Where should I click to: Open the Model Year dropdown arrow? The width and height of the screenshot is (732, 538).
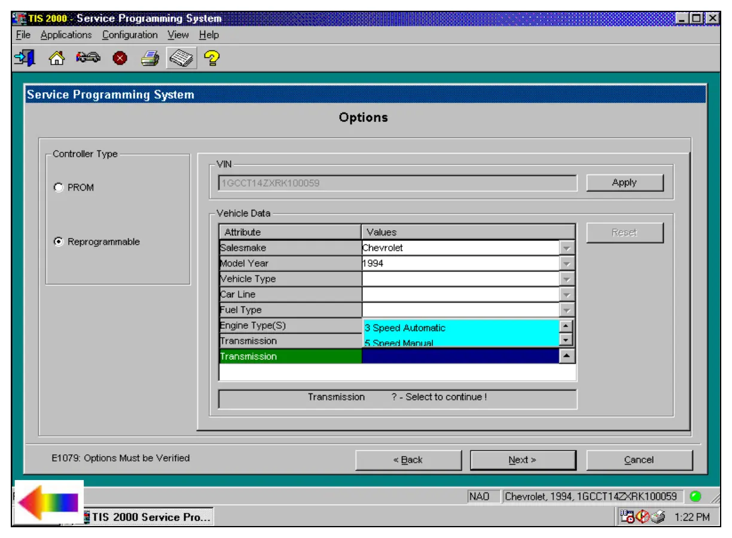point(567,264)
